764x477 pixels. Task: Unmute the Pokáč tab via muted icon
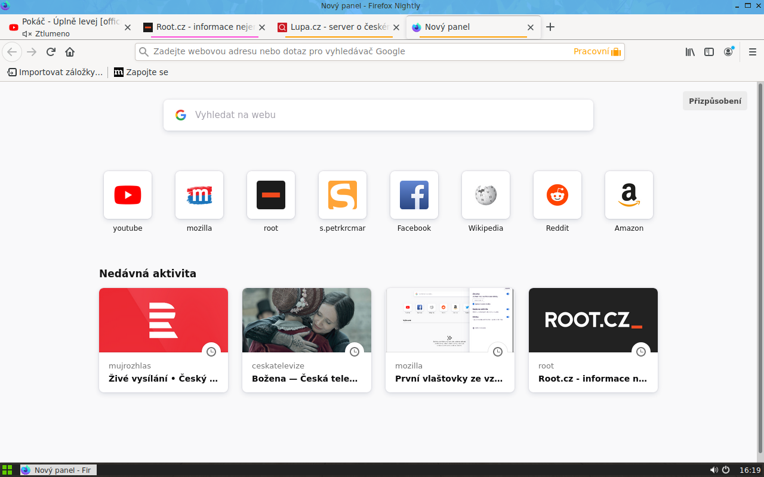(x=27, y=34)
